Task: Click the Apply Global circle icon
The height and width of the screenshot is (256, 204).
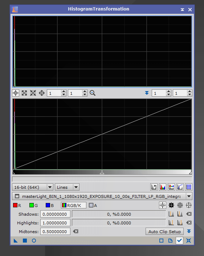Action: coord(34,240)
